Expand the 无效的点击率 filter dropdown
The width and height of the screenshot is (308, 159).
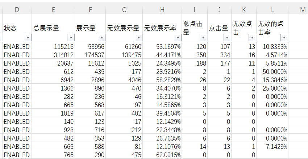coord(284,38)
